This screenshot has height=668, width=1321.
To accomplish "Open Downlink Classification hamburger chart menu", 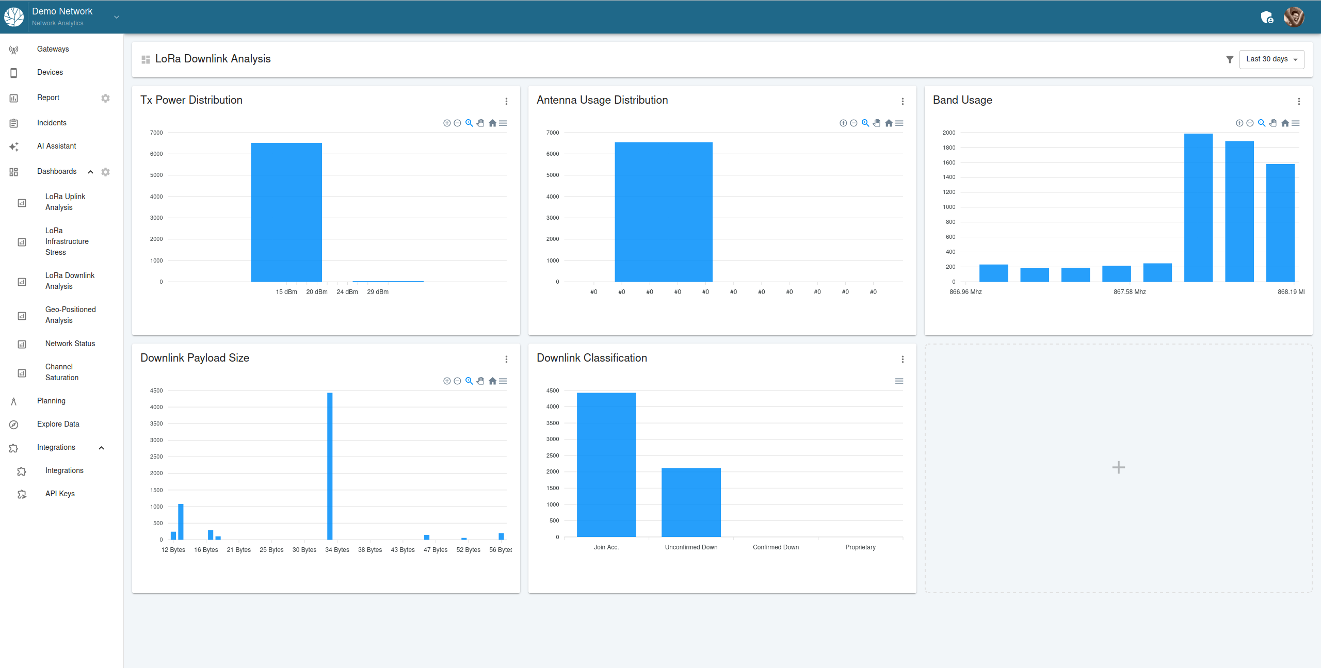I will click(899, 381).
